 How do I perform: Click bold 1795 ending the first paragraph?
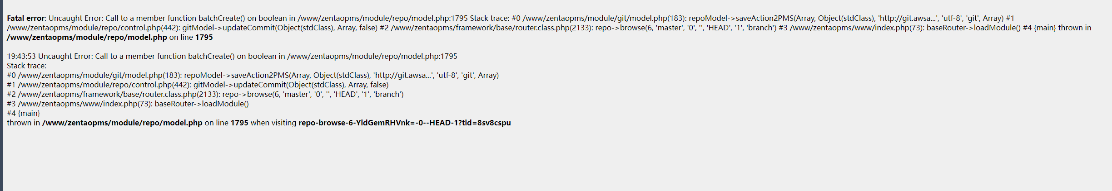204,37
